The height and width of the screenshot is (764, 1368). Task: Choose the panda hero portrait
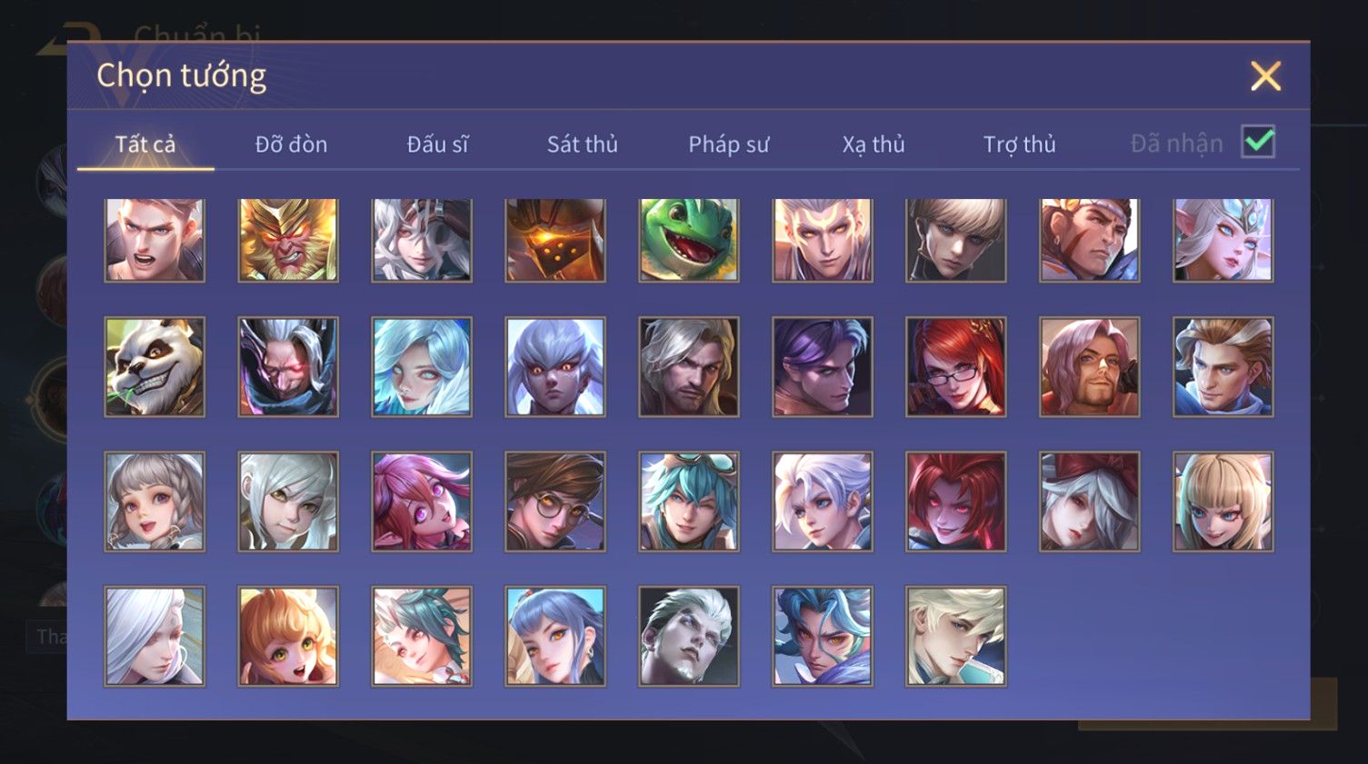pos(155,367)
